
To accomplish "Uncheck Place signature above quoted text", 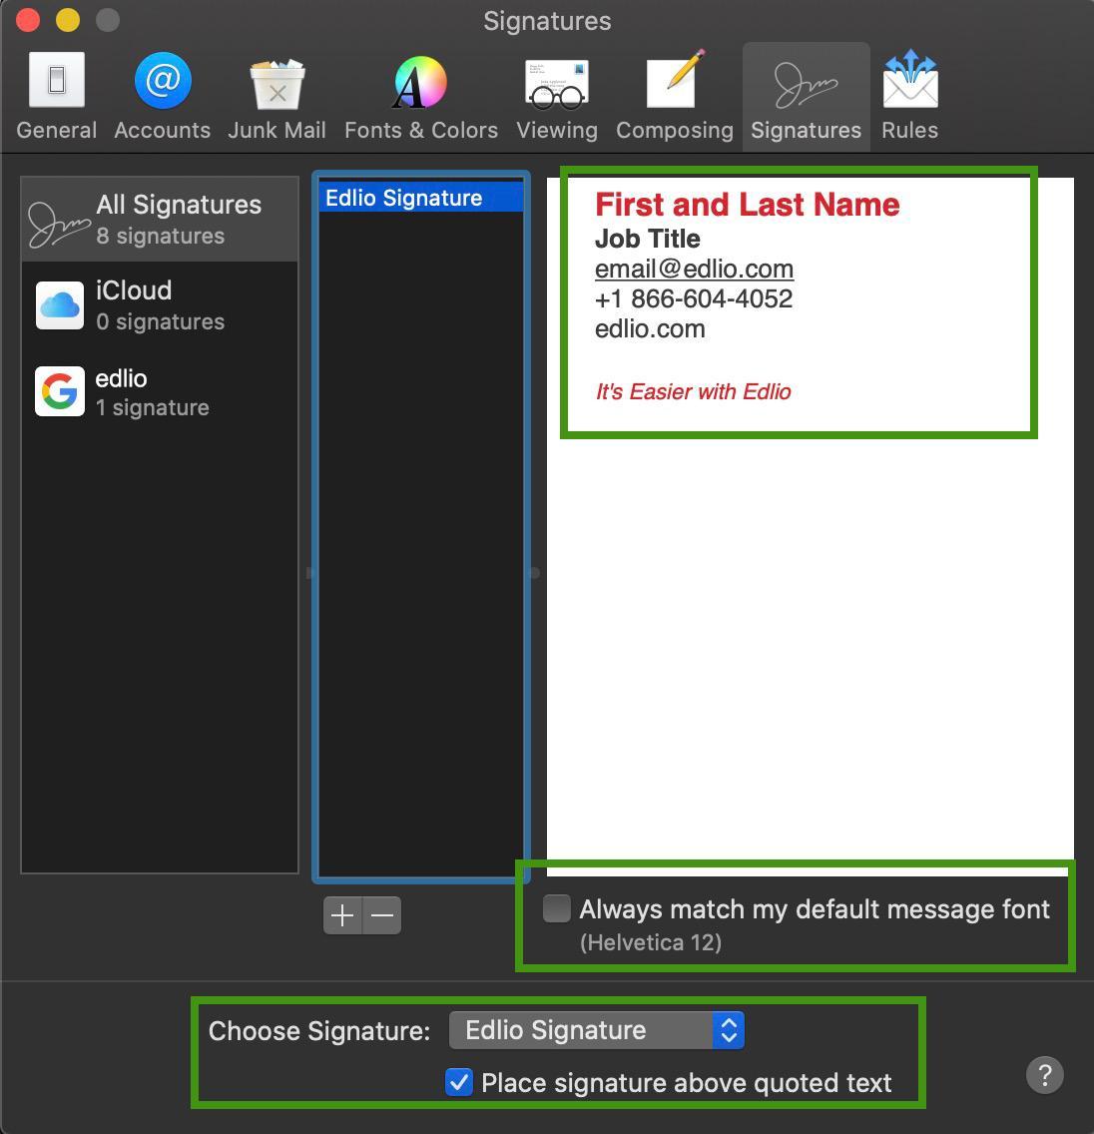I will [459, 1083].
